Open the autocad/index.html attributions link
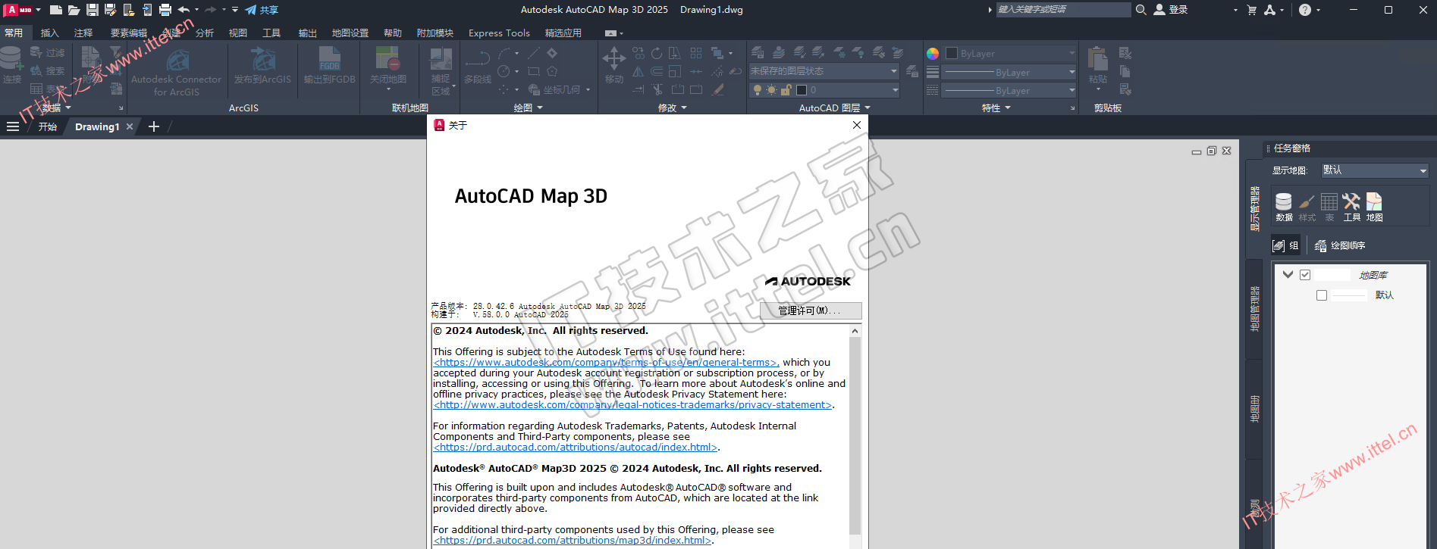 pyautogui.click(x=575, y=448)
